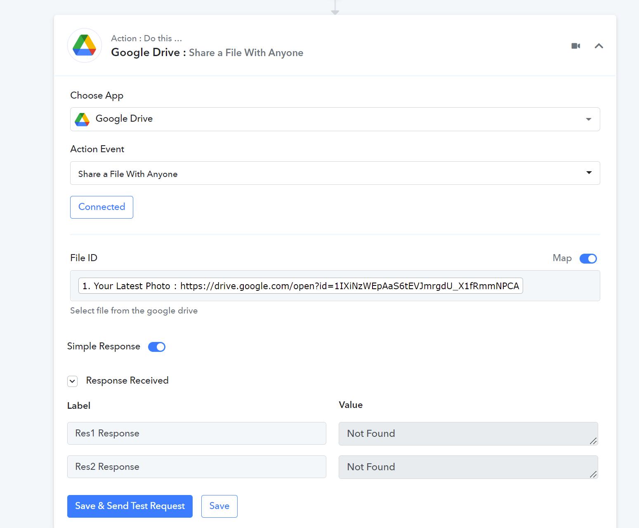Viewport: 639px width, 528px height.
Task: Click the Save button
Action: pyautogui.click(x=219, y=506)
